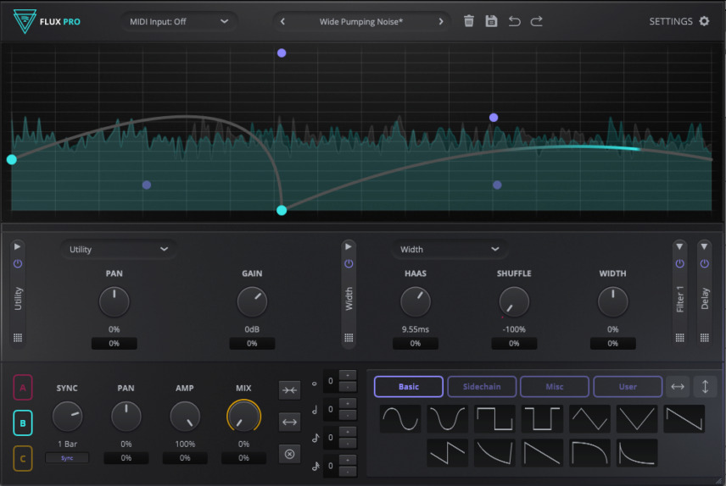726x486 pixels.
Task: Open the Delay module grid icon
Action: click(x=704, y=338)
